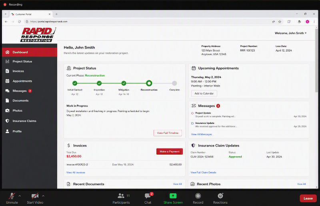Viewport: 320px width, 206px height.
Task: Click the Complete phase gray marker
Action: (174, 83)
